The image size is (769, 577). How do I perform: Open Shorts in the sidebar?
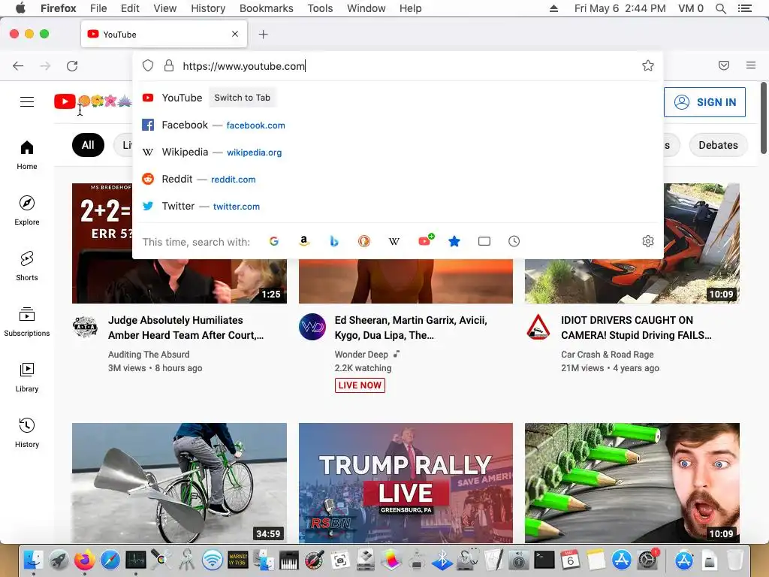27,266
